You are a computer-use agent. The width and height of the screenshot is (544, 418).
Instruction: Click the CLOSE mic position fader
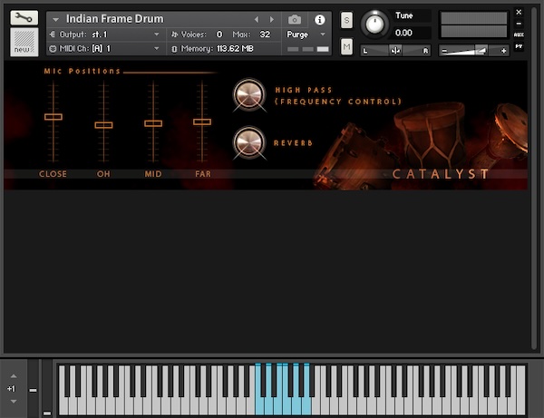click(x=53, y=116)
